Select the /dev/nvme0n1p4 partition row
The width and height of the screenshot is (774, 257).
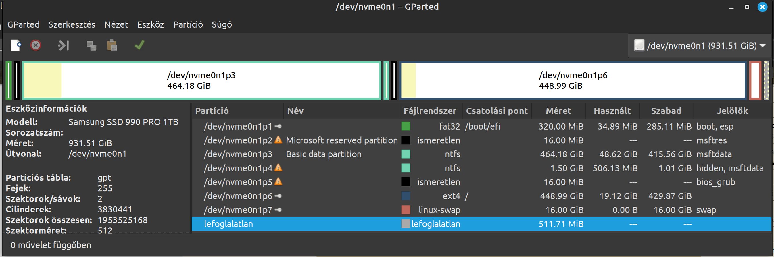tap(482, 168)
